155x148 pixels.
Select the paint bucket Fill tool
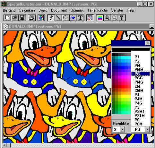(73, 17)
